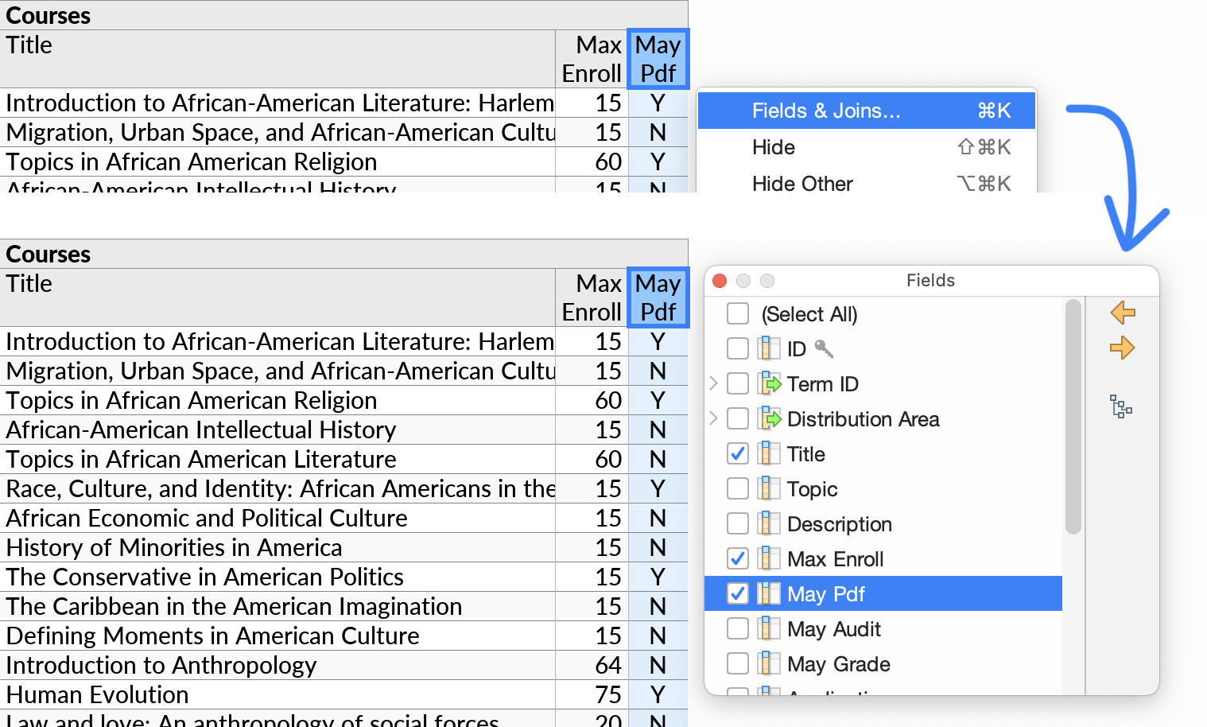1207x727 pixels.
Task: Click the column icon next to Description
Action: click(768, 523)
